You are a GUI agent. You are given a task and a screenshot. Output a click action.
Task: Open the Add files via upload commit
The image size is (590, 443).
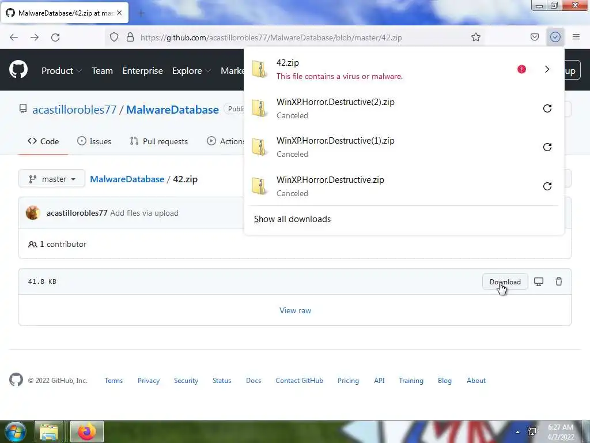tap(144, 213)
